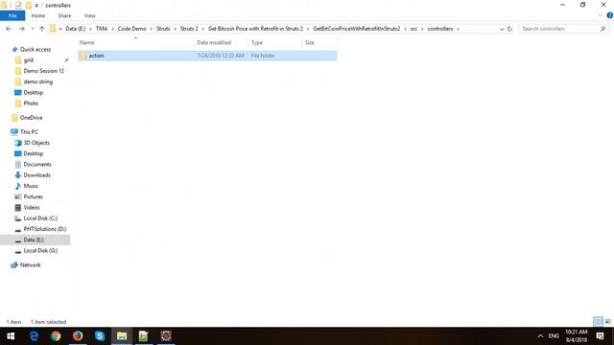Show hidden system tray icons
Screen dimensions: 614x345
coord(540,336)
